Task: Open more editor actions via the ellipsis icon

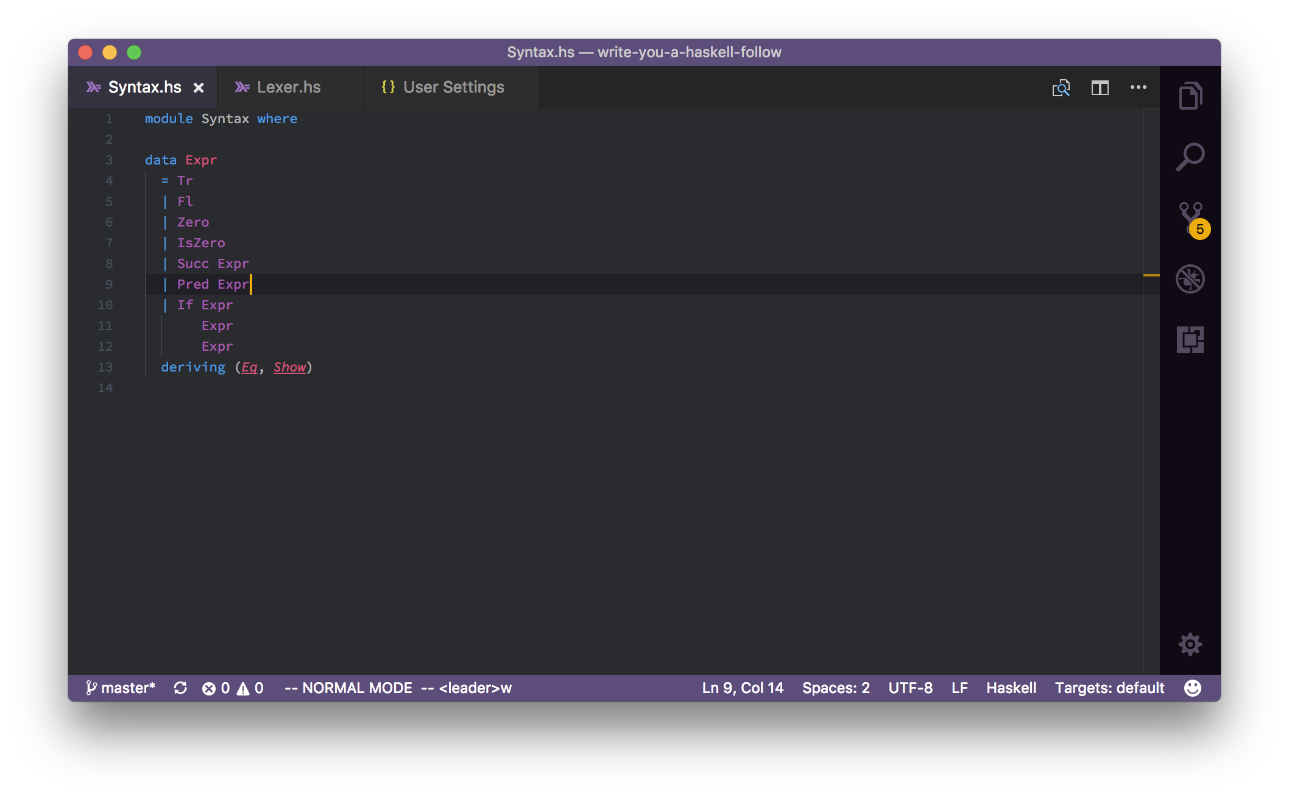Action: click(1138, 88)
